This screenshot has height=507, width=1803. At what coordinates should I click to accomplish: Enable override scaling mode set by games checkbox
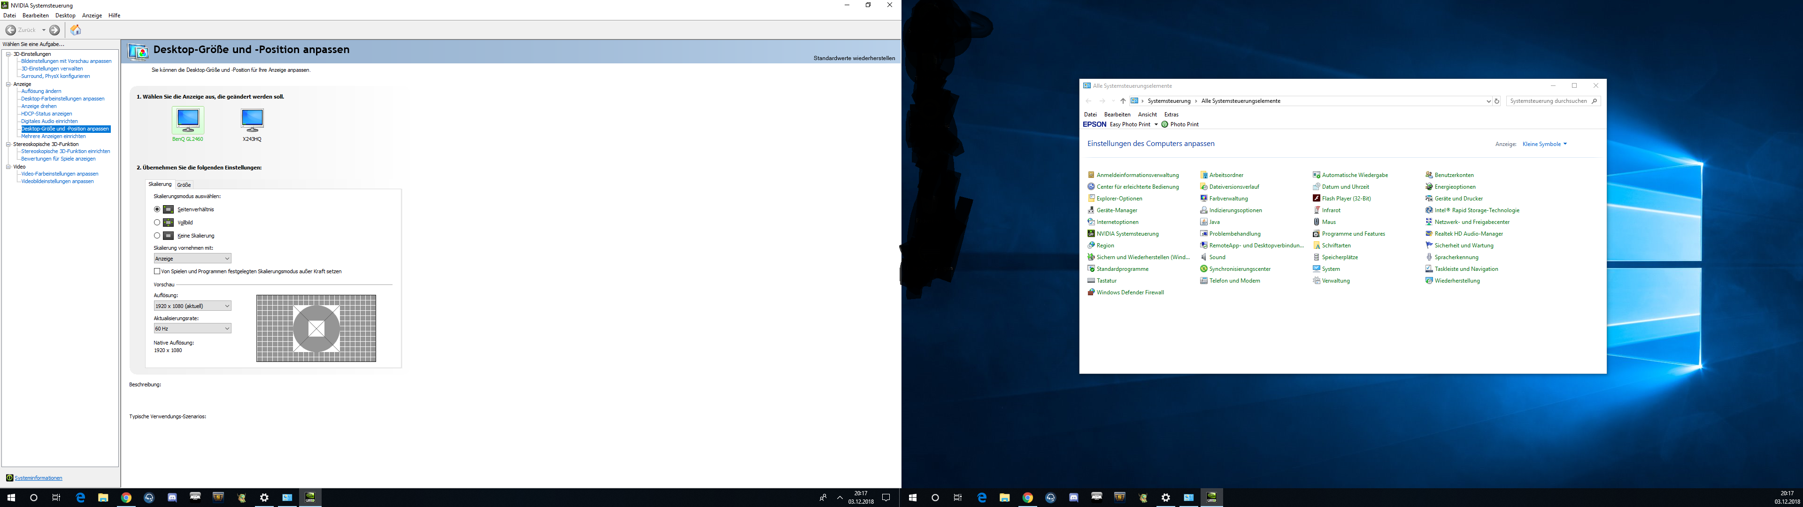(x=157, y=271)
